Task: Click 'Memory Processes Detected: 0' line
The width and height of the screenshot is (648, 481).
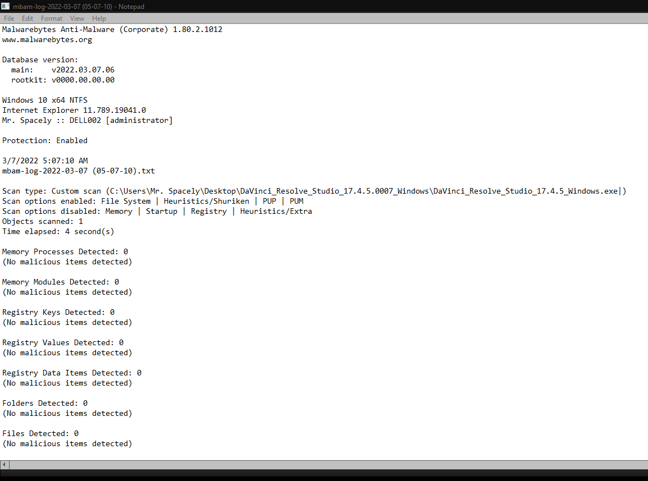Action: point(65,251)
